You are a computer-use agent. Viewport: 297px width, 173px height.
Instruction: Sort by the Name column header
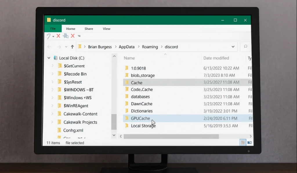129,58
